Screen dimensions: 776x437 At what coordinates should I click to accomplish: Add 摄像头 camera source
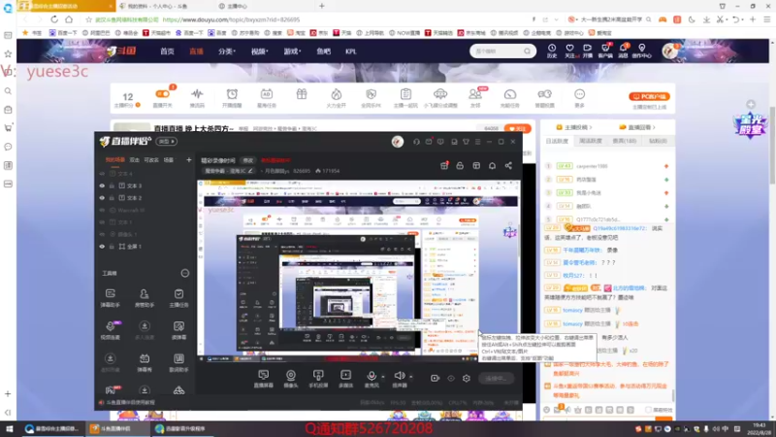click(x=291, y=379)
